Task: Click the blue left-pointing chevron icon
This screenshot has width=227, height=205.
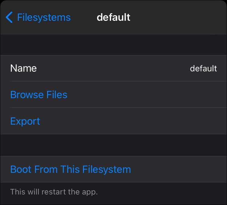Action: coord(9,17)
